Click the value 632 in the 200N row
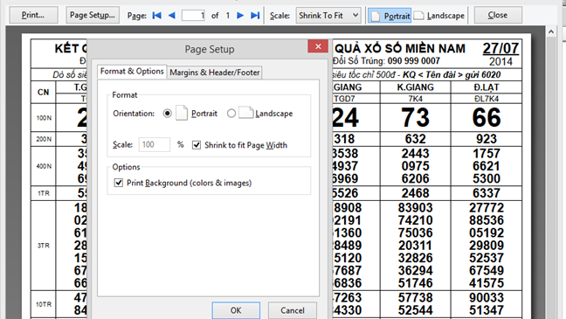 [415, 139]
